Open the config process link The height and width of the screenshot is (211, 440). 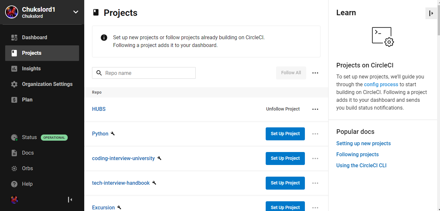[381, 84]
